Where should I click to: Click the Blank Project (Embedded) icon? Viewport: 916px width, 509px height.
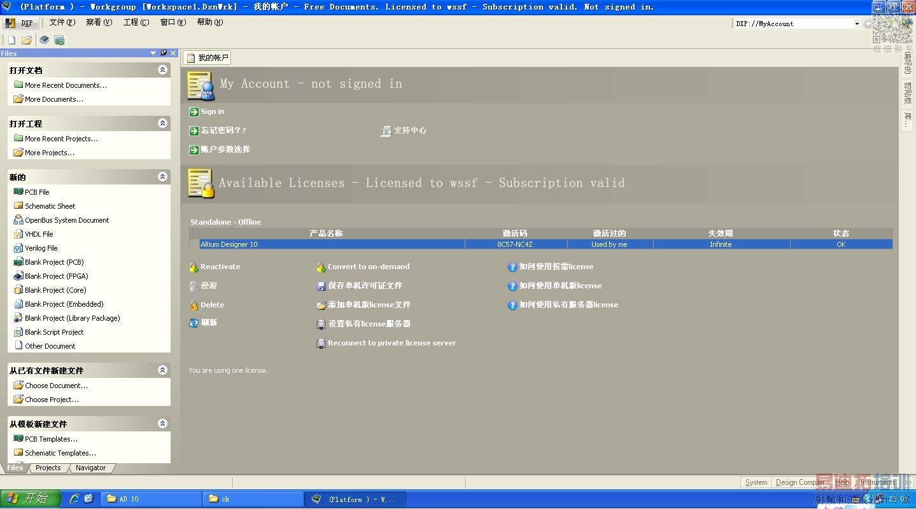(18, 303)
